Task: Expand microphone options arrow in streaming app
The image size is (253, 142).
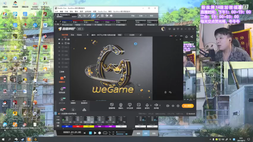Action: point(151,105)
